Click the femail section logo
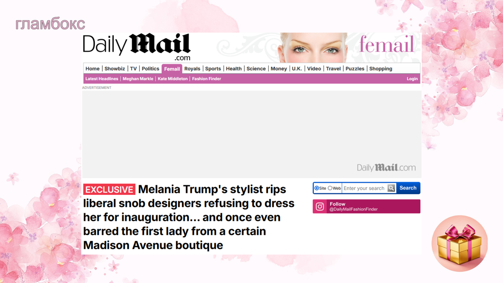 pos(386,44)
